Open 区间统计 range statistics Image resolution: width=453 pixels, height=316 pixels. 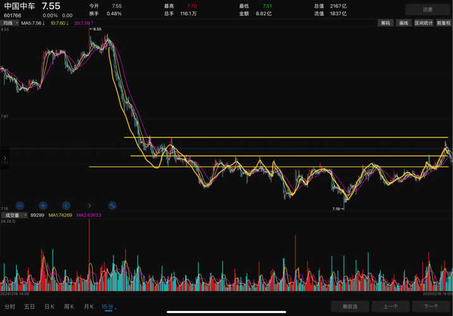coord(424,23)
